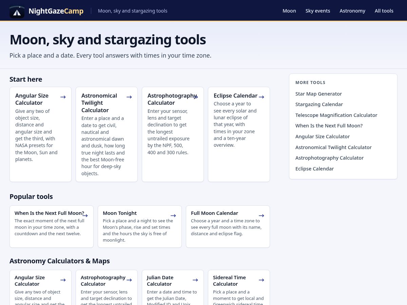Open the Sky events menu item
This screenshot has height=305, width=407.
coord(318,11)
